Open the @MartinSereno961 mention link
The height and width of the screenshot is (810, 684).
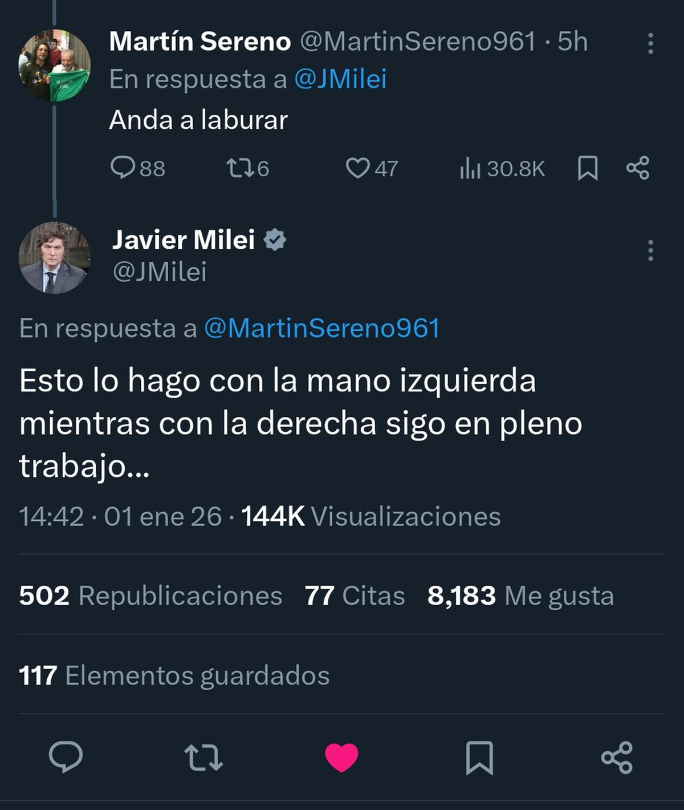pos(322,329)
